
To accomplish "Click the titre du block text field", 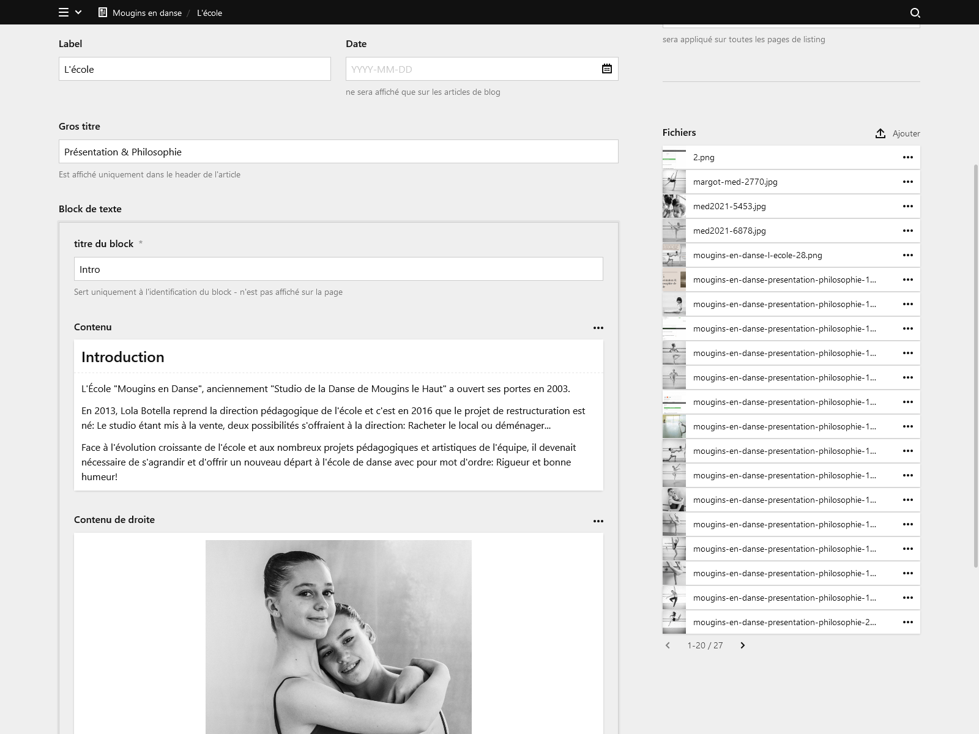I will click(x=339, y=269).
